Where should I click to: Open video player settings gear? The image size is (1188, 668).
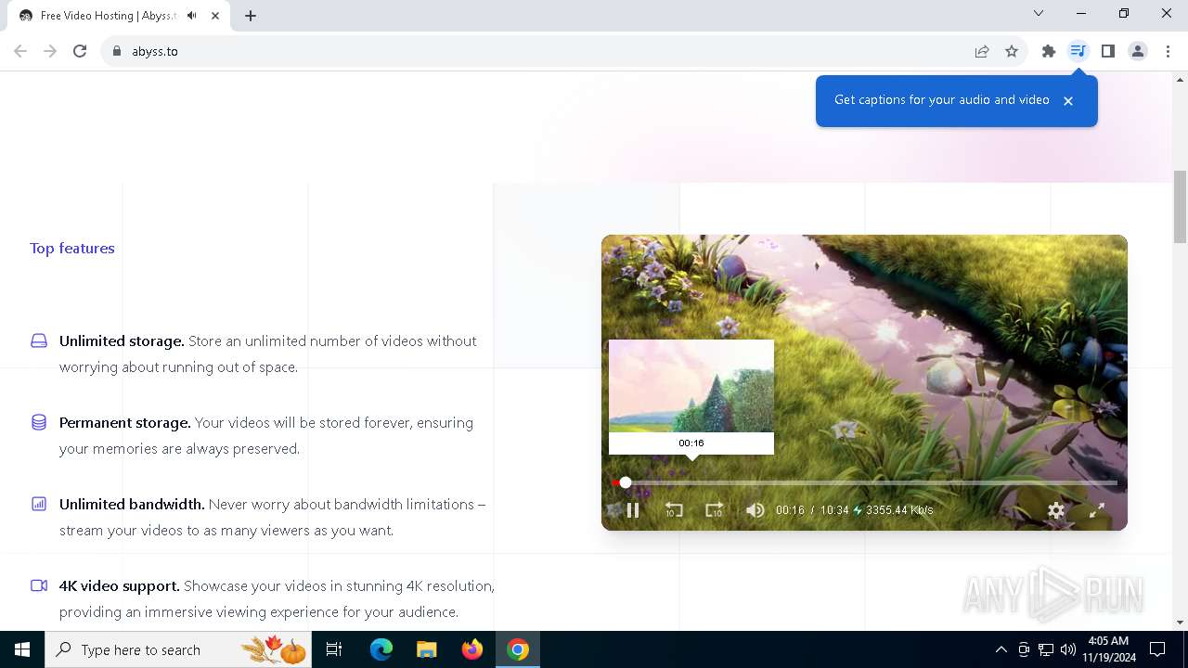click(1056, 510)
